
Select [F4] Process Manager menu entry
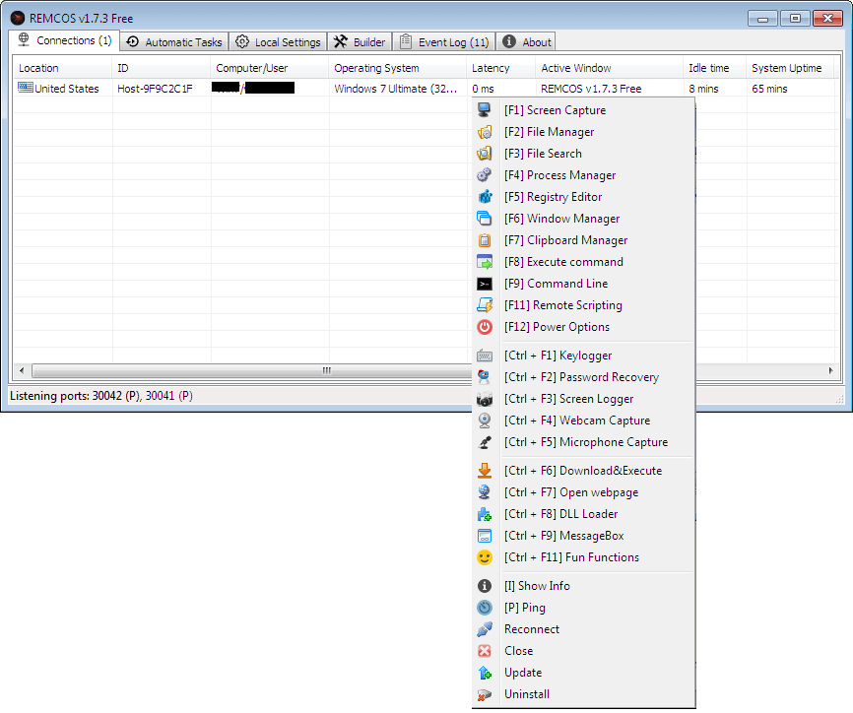[584, 175]
